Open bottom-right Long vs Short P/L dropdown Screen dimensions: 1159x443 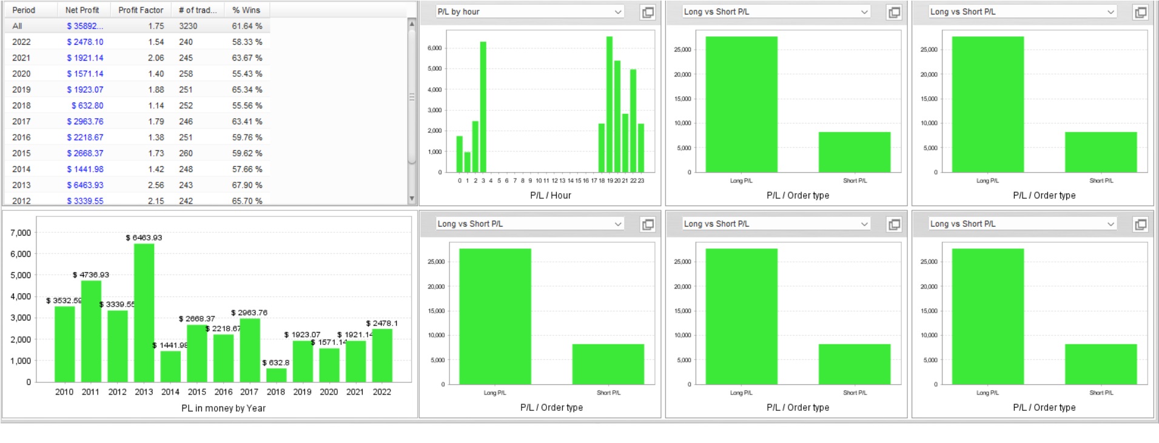click(1023, 224)
